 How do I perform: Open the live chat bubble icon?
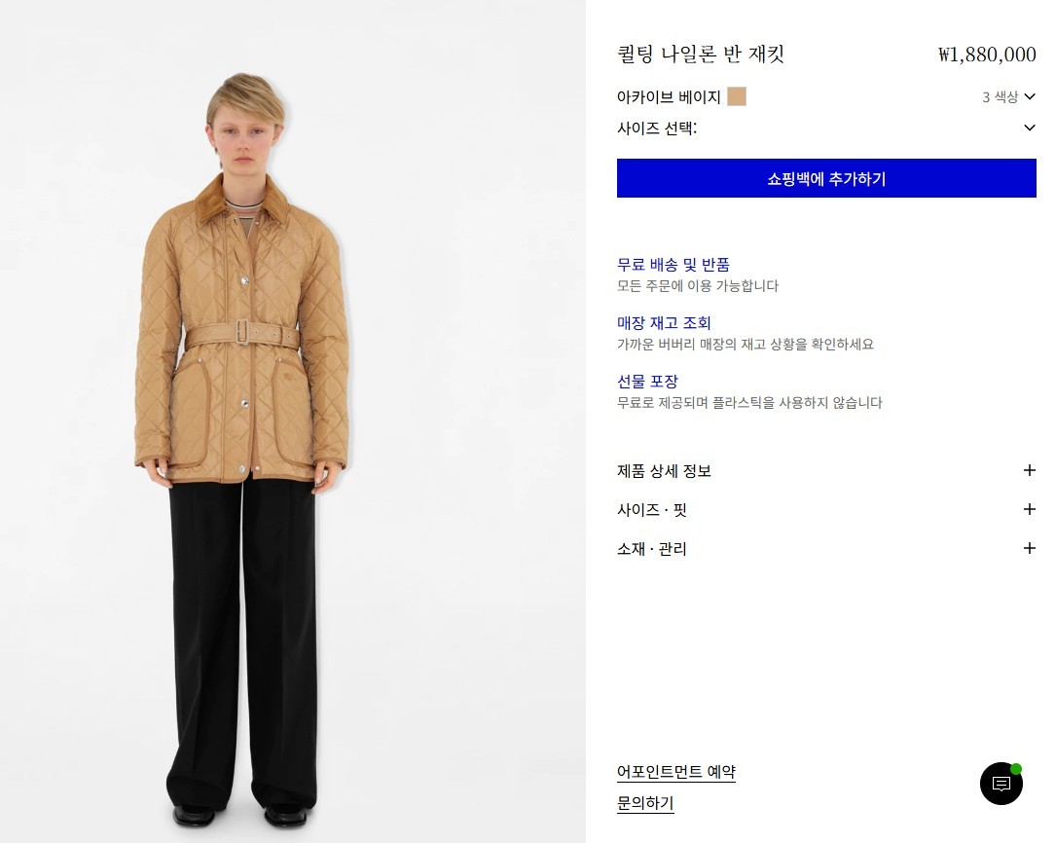(x=1001, y=783)
